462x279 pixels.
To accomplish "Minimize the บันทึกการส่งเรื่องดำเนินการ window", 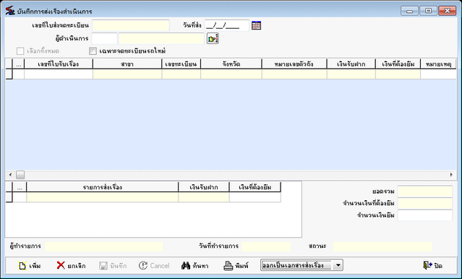I will point(409,11).
